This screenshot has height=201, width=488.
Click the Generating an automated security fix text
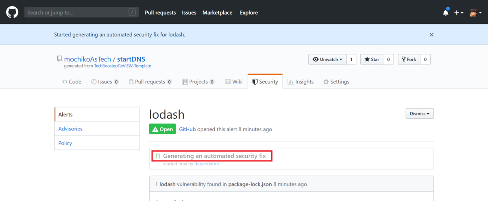click(x=214, y=156)
